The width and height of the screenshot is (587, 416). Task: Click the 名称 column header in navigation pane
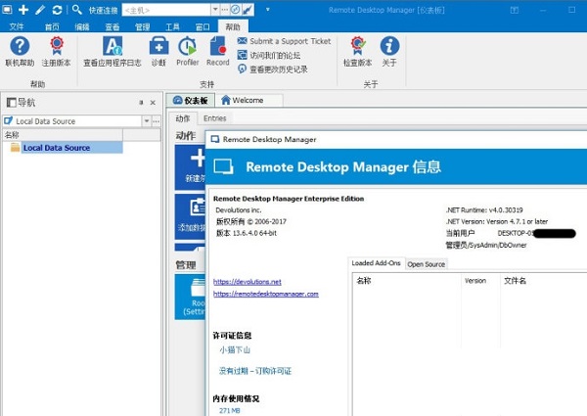coord(63,135)
